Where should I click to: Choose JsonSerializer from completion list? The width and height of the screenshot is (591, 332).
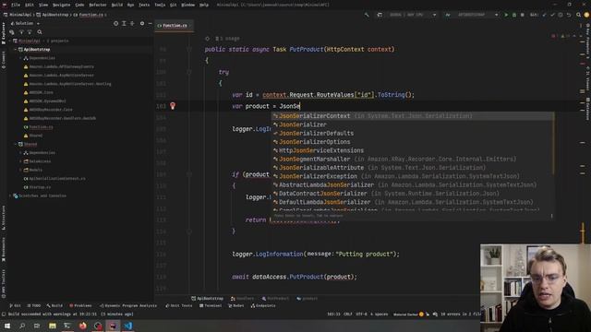point(413,125)
